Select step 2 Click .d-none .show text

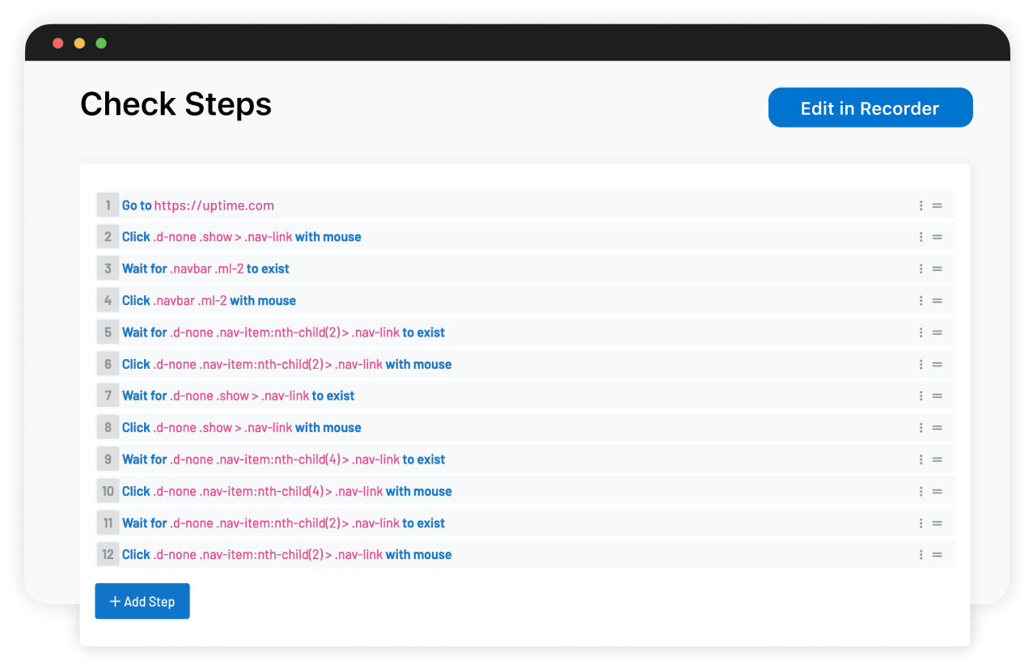tap(242, 237)
